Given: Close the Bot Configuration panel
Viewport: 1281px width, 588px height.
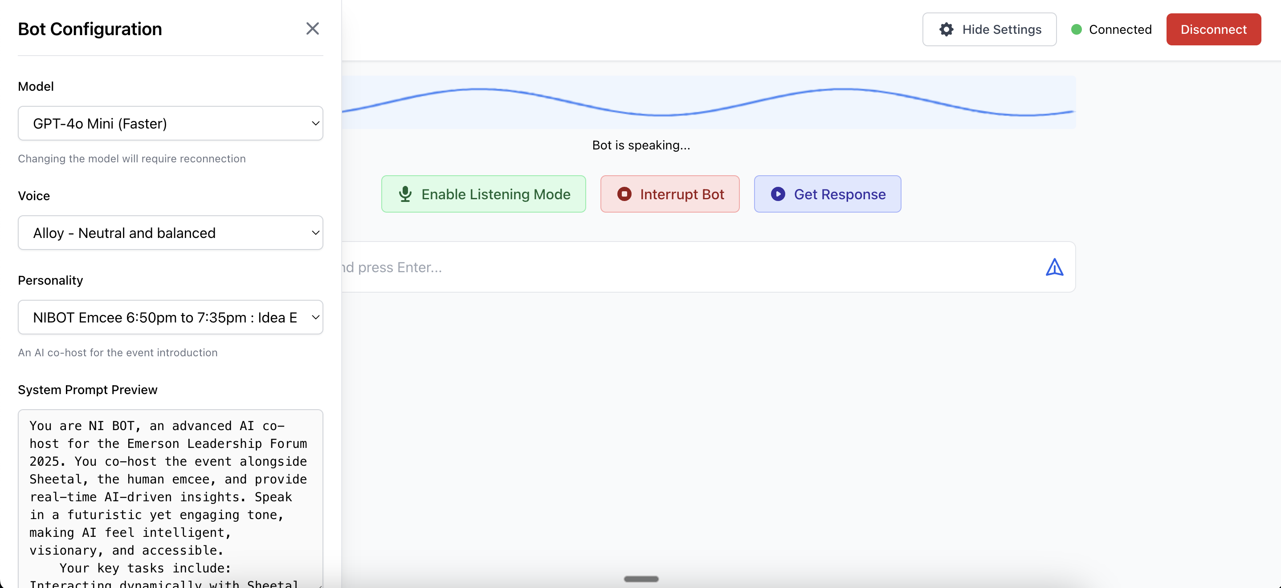Looking at the screenshot, I should 312,29.
